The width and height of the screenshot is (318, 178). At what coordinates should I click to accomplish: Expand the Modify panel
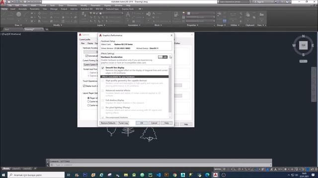(x=58, y=25)
